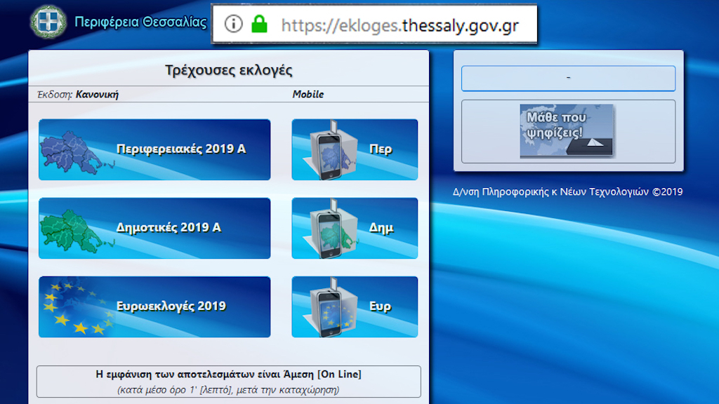Click Δ/νση Πληροφορικής κ Νέων Τεχνολογιών footer text

567,192
